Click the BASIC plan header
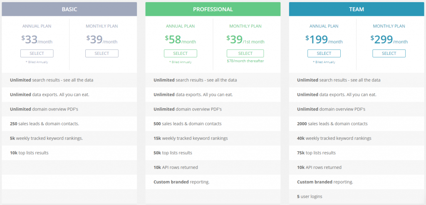The image size is (426, 205). pos(69,9)
